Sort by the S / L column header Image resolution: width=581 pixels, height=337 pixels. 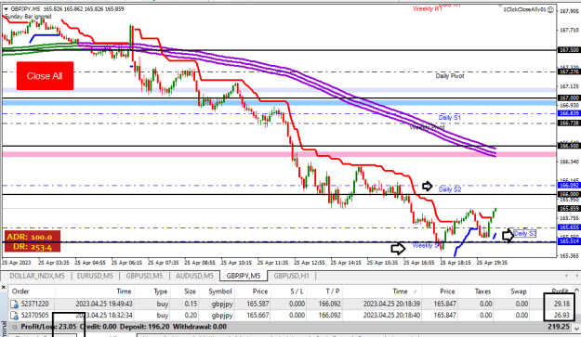[297, 292]
